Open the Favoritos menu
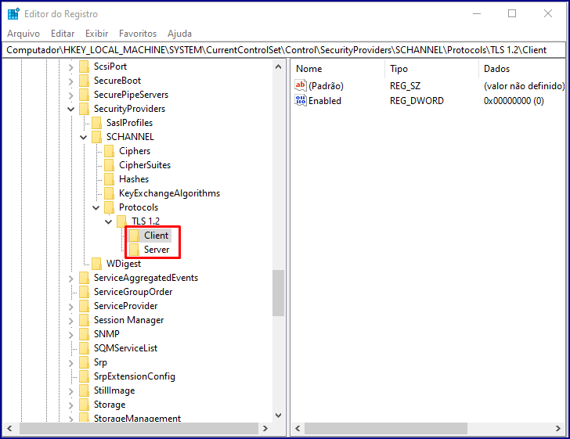Viewport: 570px width, 439px height. (138, 34)
